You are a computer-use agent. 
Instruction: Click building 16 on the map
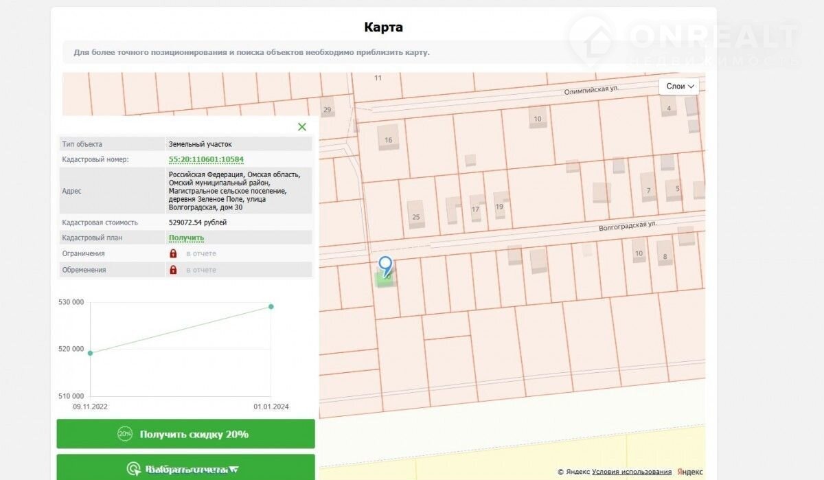[x=388, y=139]
